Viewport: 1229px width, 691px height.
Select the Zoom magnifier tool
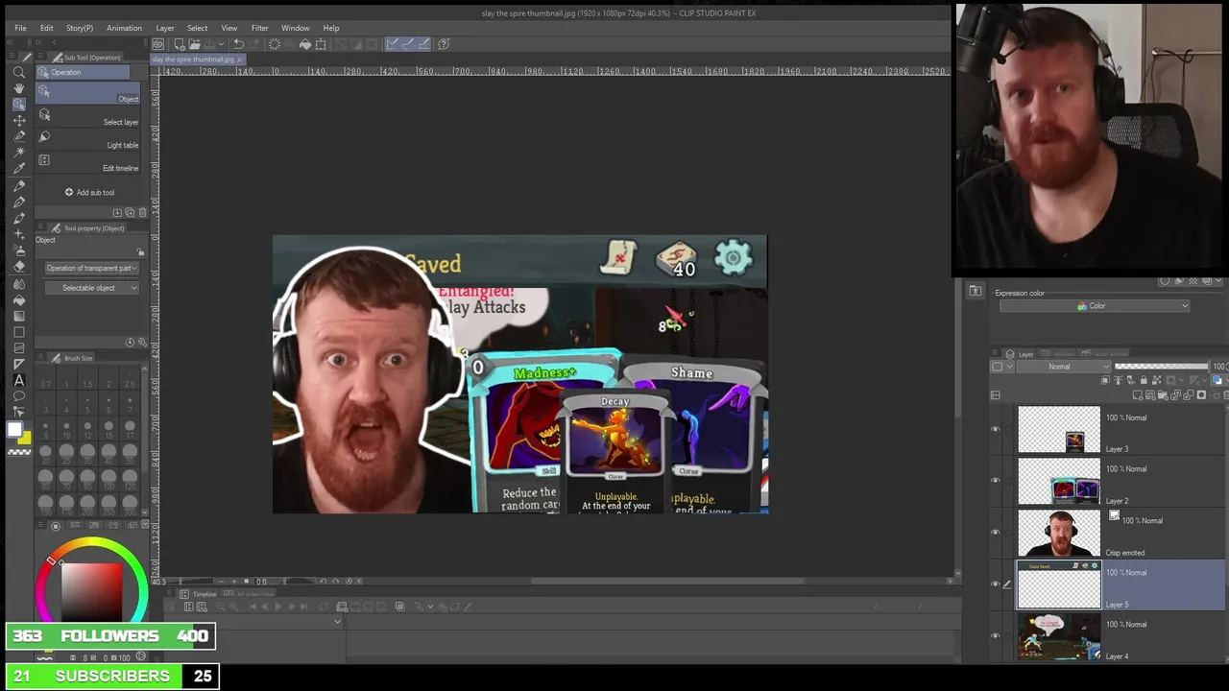point(19,72)
